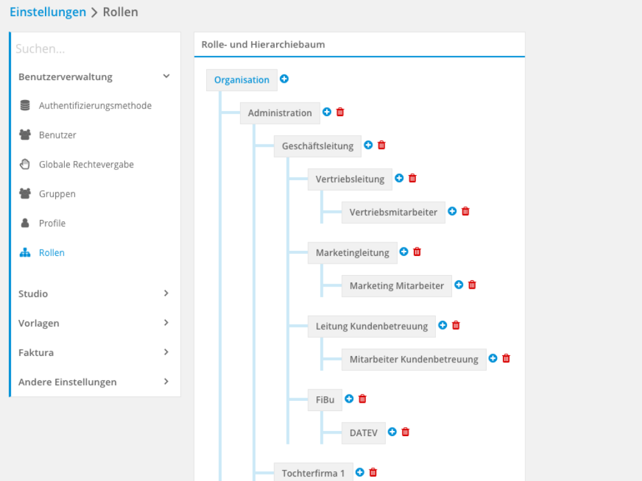642x481 pixels.
Task: Add a sub-role under Geschäftsleitung
Action: click(x=369, y=145)
